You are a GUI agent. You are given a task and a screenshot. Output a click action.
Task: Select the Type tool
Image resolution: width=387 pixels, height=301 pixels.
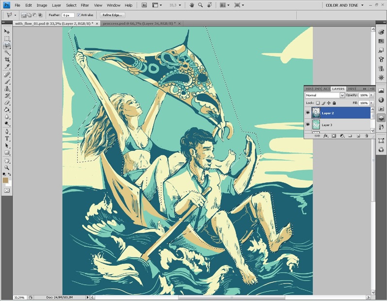[x=7, y=139]
